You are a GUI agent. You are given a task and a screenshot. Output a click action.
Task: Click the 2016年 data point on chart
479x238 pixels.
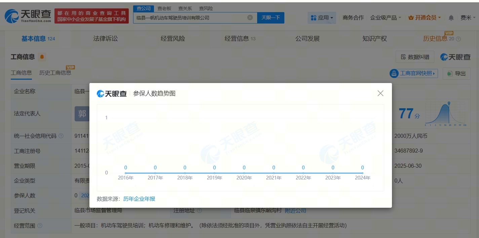click(x=126, y=173)
